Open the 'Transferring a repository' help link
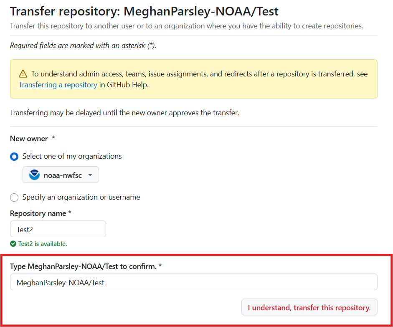Viewport: 393px width, 327px height. click(58, 85)
